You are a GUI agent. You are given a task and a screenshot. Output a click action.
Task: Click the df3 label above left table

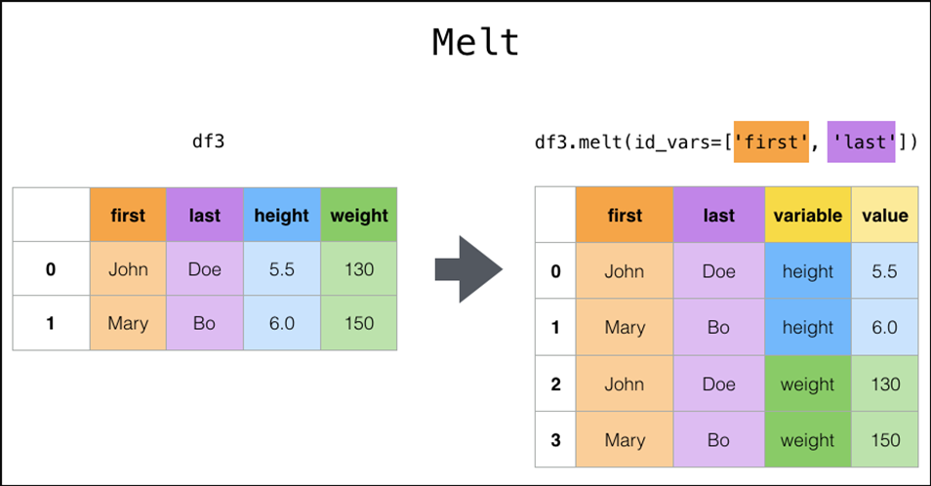coord(209,142)
